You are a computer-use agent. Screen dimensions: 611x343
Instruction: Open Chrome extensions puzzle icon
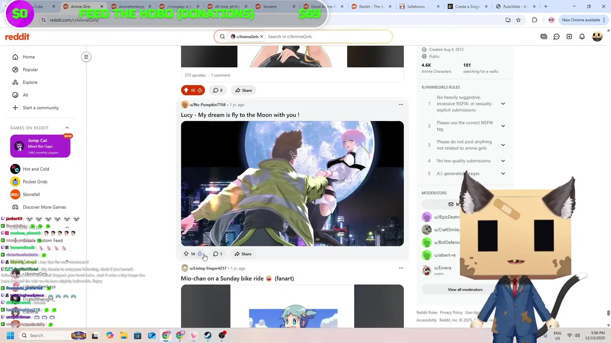(x=534, y=20)
